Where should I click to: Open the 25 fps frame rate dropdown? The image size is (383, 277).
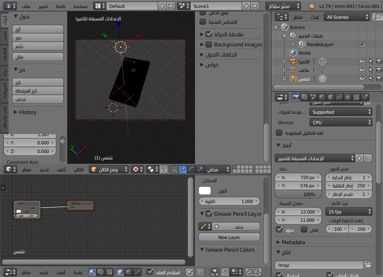[x=349, y=212]
